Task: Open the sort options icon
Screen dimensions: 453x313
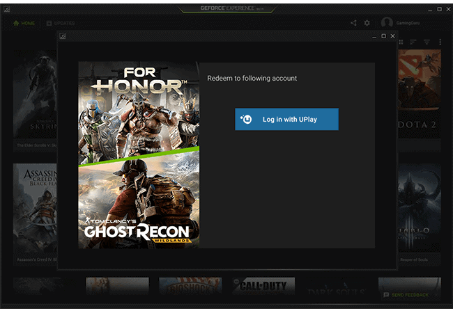Action: coord(413,42)
